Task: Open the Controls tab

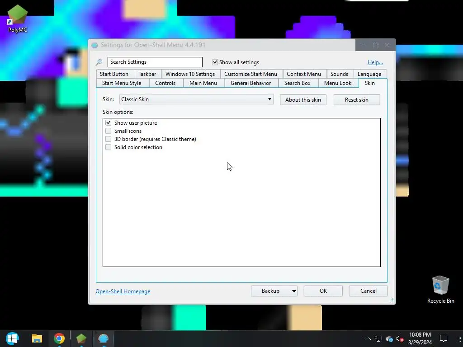Action: [x=165, y=83]
